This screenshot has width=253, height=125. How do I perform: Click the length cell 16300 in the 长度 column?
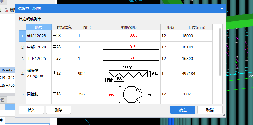197,58
